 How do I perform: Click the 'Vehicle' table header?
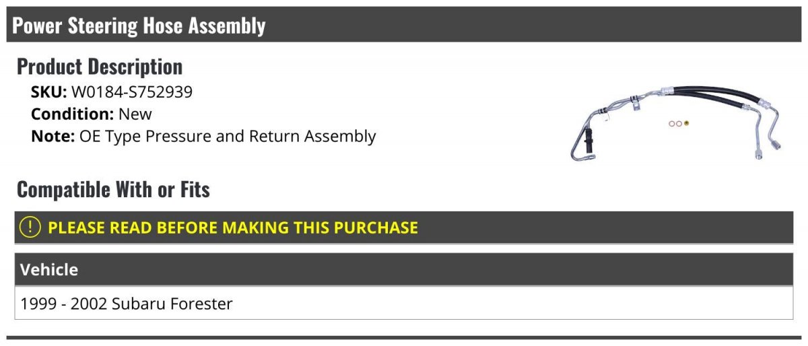[x=49, y=270]
